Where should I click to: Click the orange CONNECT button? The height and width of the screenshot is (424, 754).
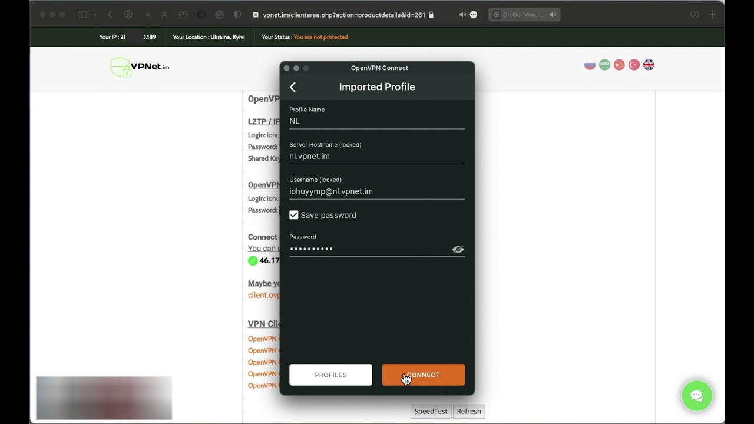pyautogui.click(x=423, y=375)
